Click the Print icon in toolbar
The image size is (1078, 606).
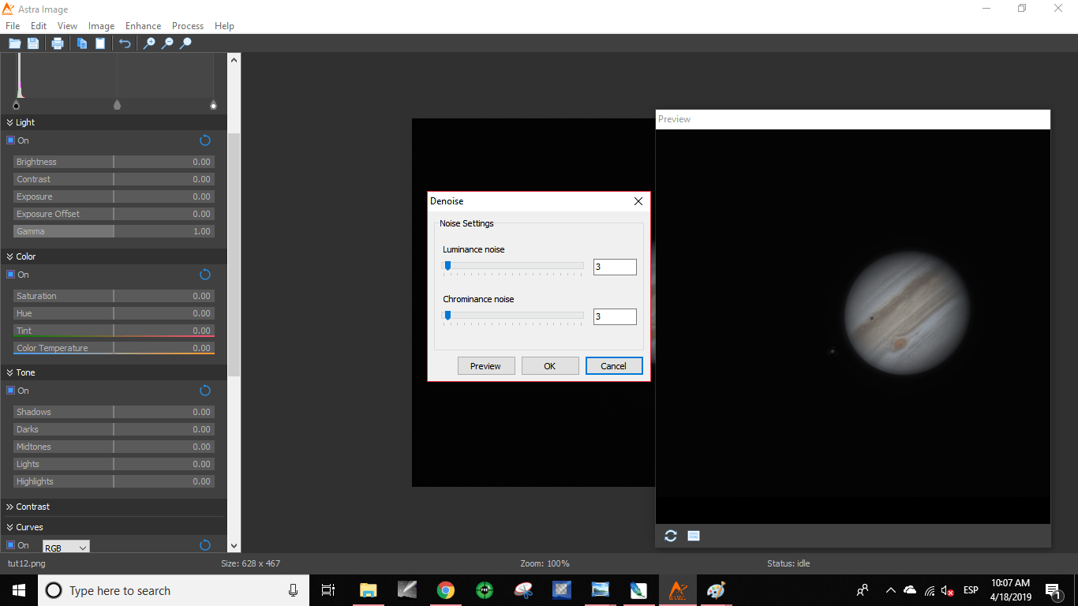coord(58,43)
